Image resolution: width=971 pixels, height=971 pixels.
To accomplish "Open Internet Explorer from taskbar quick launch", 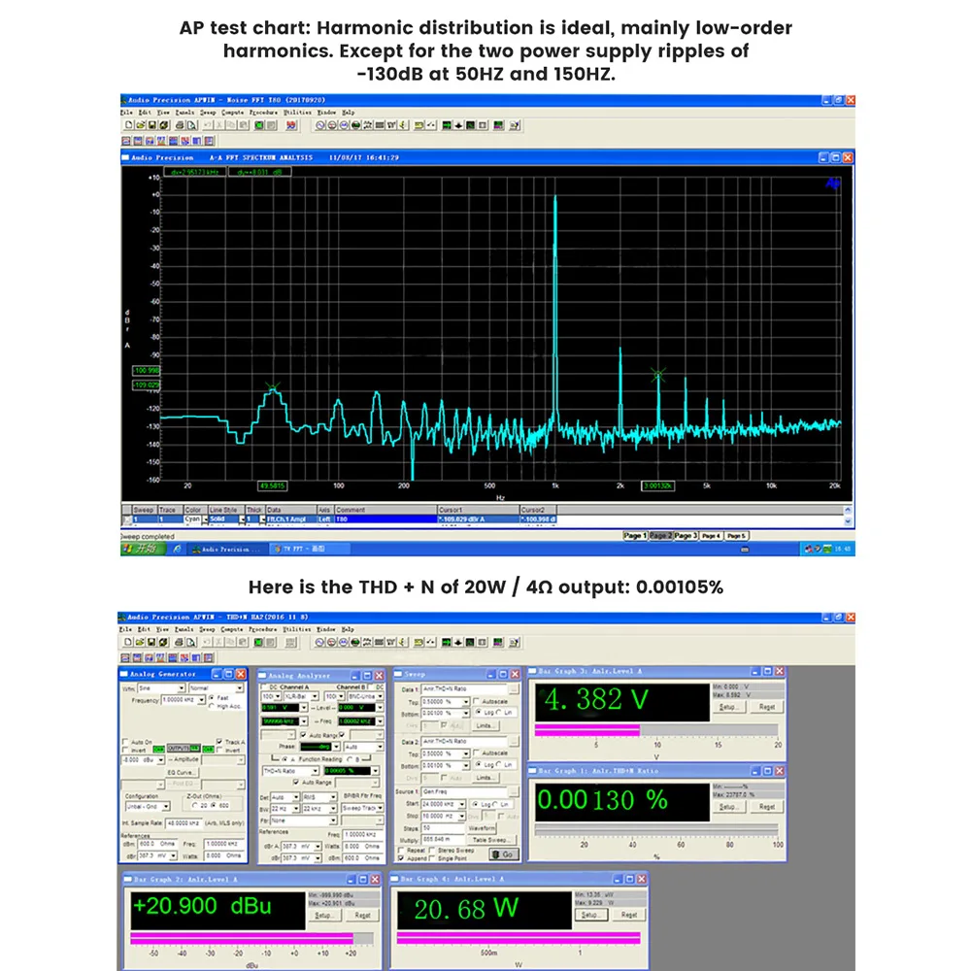I will click(x=177, y=549).
